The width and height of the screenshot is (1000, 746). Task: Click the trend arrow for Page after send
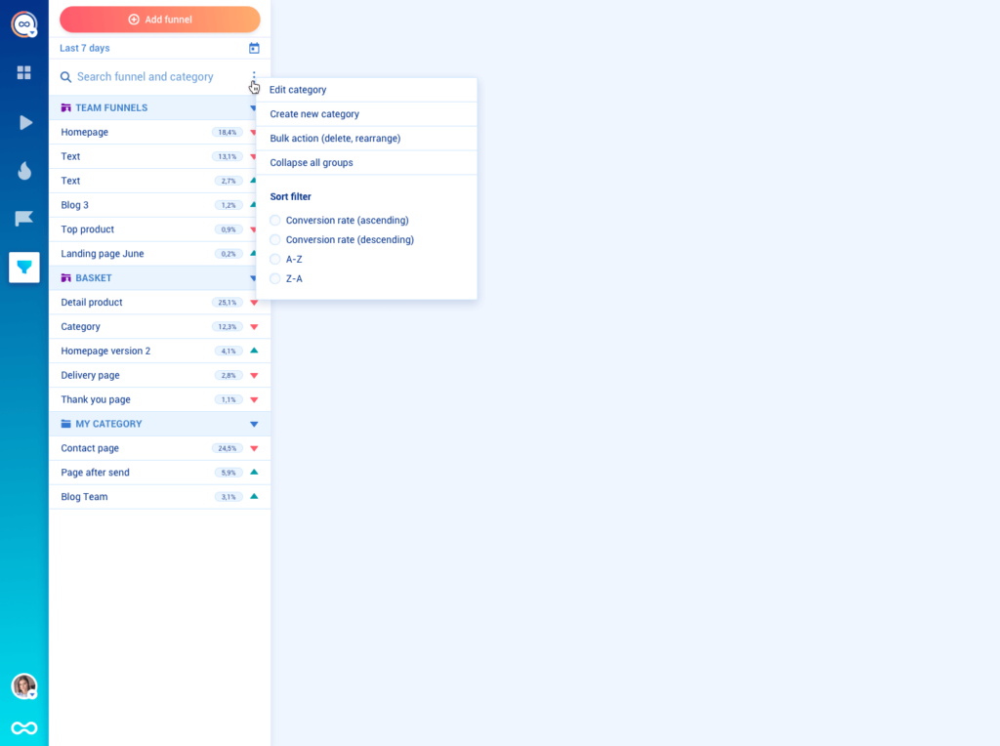click(254, 473)
